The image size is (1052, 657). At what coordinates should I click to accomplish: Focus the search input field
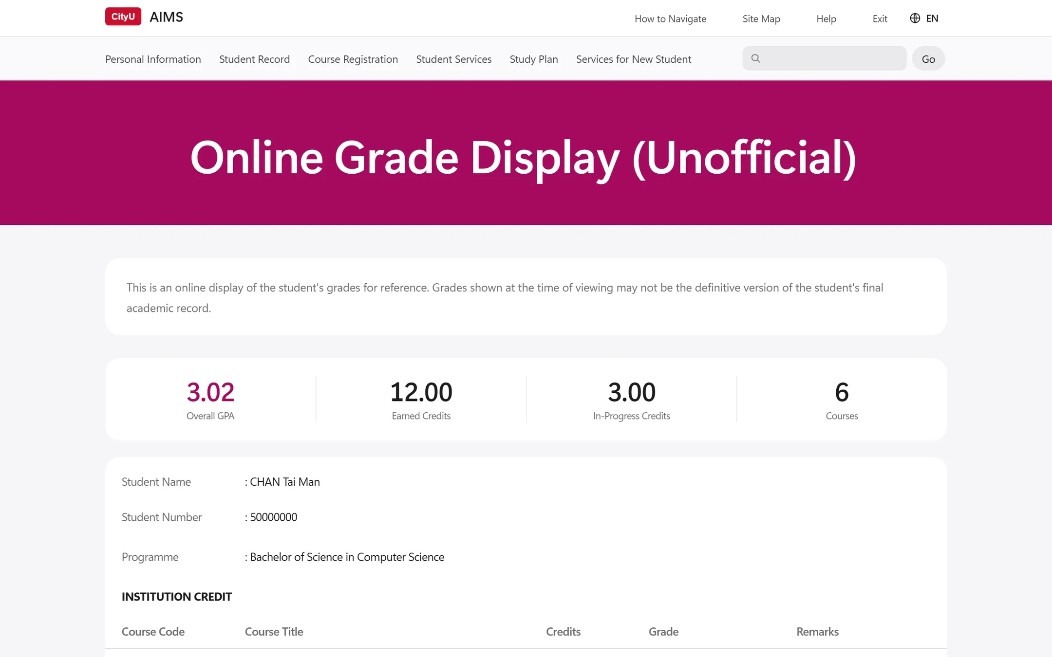pyautogui.click(x=824, y=58)
